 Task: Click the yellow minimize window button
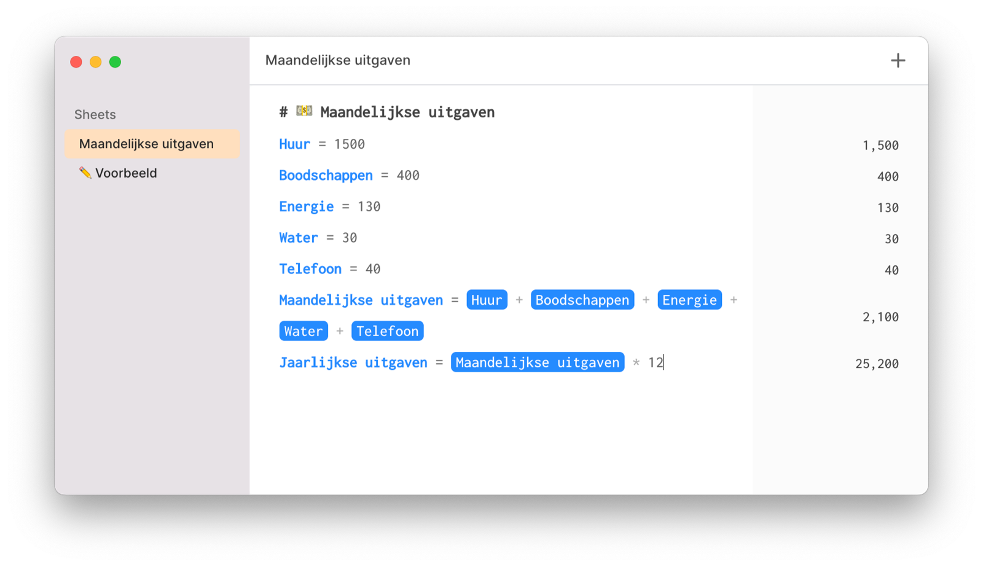95,62
